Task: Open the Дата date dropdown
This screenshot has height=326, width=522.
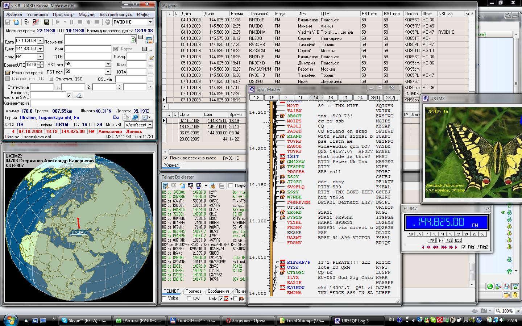Action: pos(40,41)
